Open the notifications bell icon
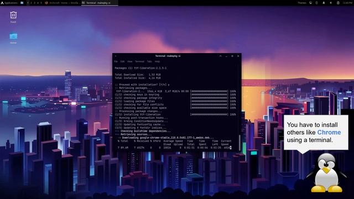 324,3
